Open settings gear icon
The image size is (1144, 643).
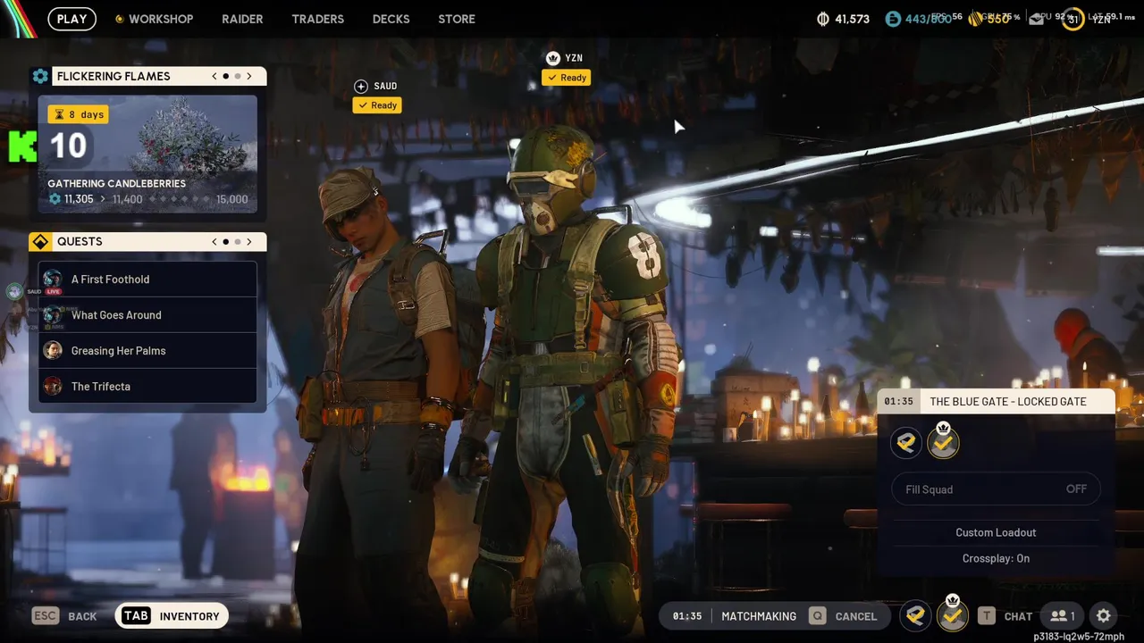[1104, 615]
